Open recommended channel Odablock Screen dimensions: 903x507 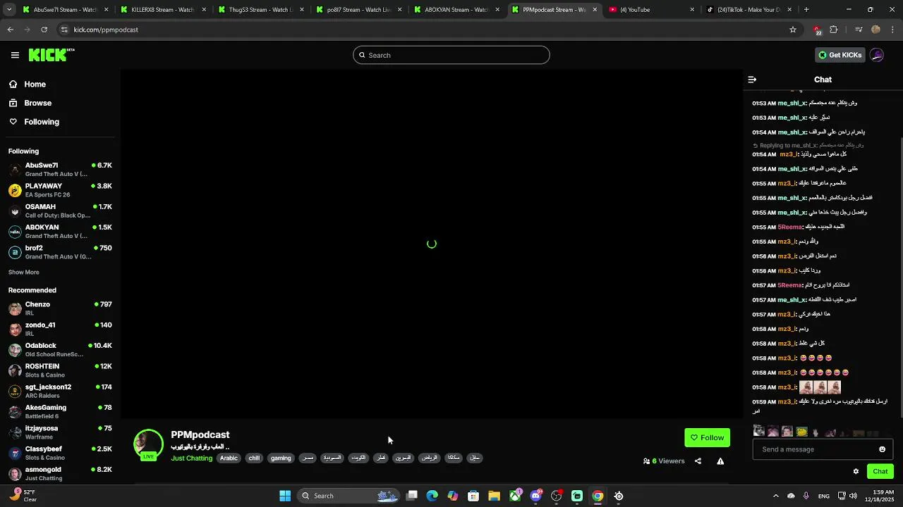tap(60, 349)
